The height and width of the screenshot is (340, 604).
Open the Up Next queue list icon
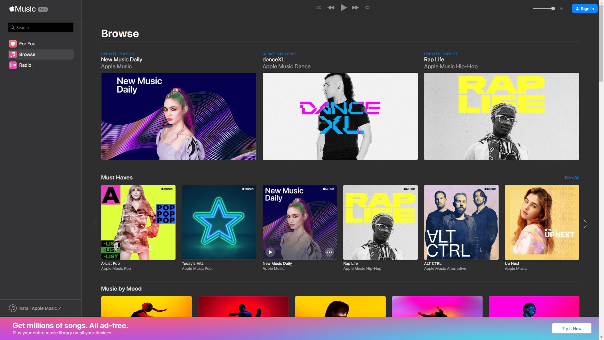pyautogui.click(x=561, y=8)
